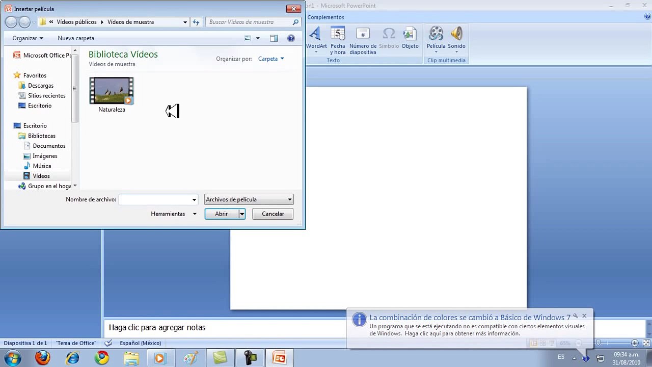Viewport: 652px width, 367px height.
Task: Click the PowerPoint ribbon help icon
Action: (647, 17)
